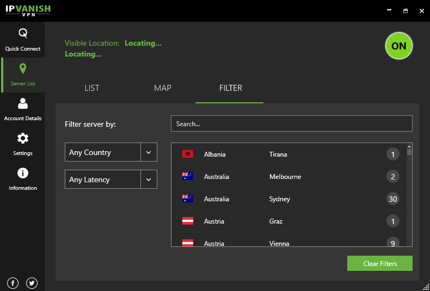Open Settings gear in the sidebar
This screenshot has height=291, width=430.
[x=23, y=139]
